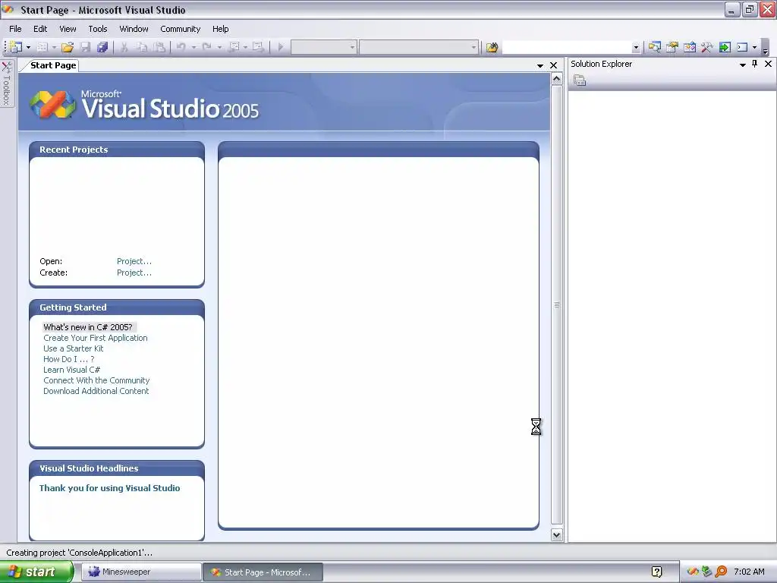777x583 pixels.
Task: Open the View menu
Action: (68, 29)
